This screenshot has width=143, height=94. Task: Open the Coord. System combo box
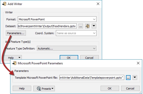(x=76, y=33)
